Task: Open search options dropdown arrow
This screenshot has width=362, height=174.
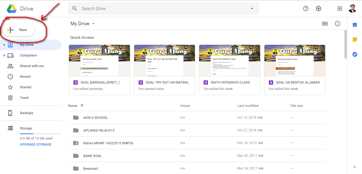Action: pyautogui.click(x=252, y=8)
